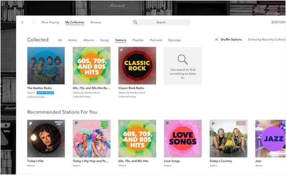Open the Browse tab

pyautogui.click(x=96, y=22)
